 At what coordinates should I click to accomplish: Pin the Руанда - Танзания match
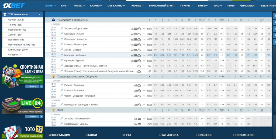click(62, 85)
